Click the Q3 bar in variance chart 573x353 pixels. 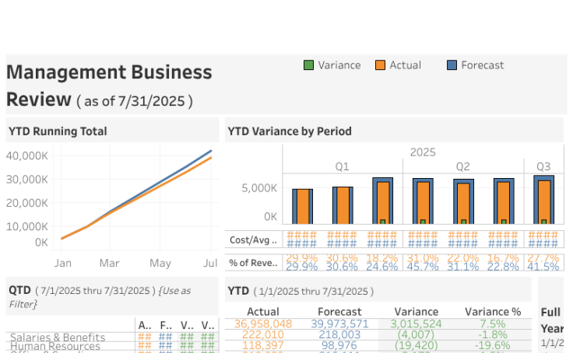(543, 201)
